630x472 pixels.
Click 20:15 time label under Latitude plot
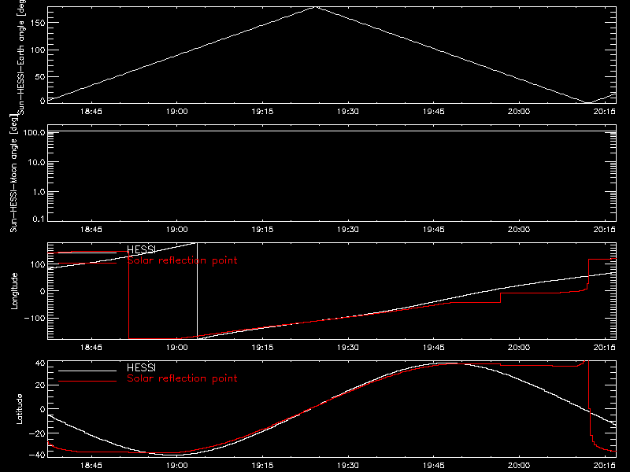(604, 466)
